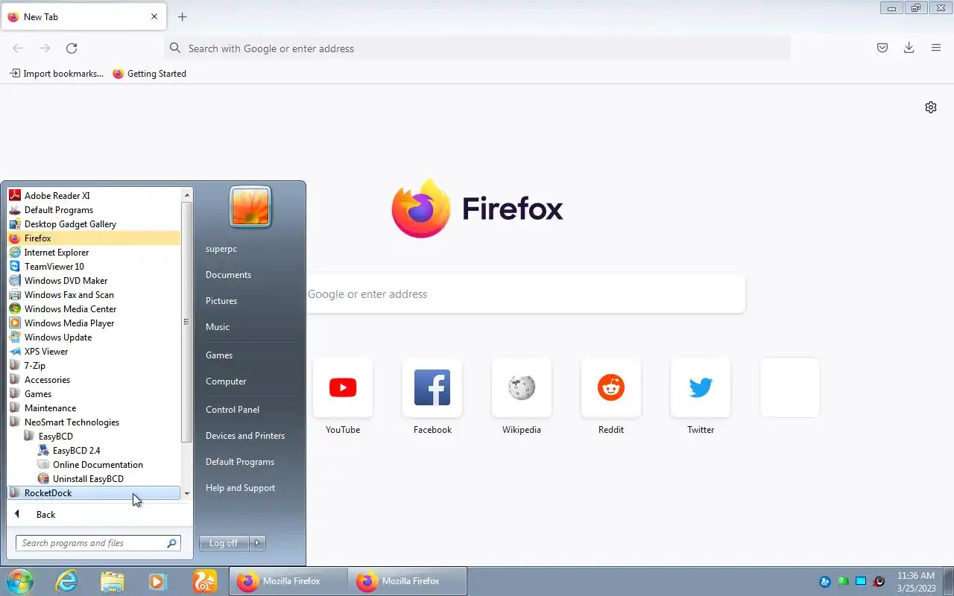954x596 pixels.
Task: Open Save to Pocket icon
Action: coord(882,48)
